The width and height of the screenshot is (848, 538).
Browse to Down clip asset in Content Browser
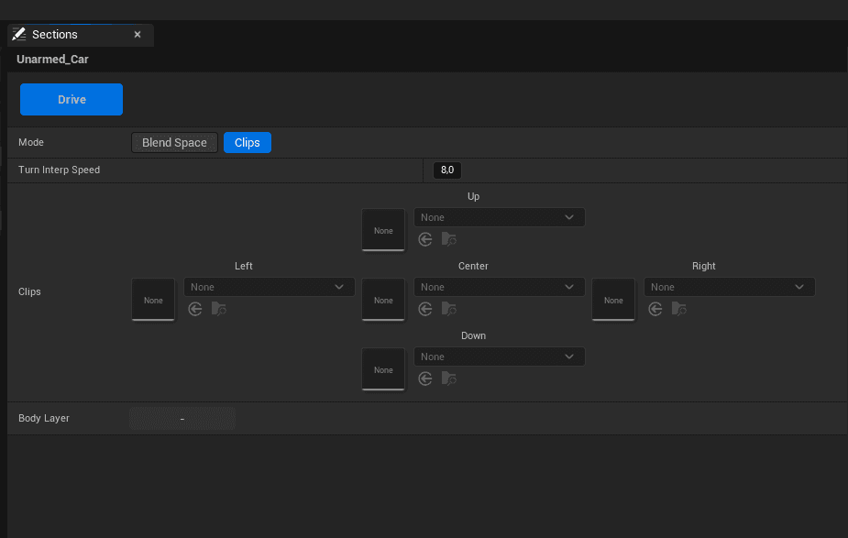point(449,379)
